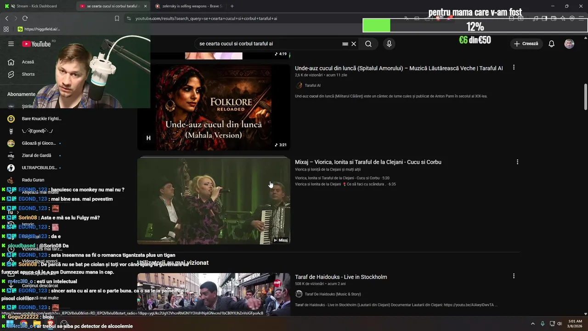Open more options for Taraf de Haidouks video
The image size is (588, 331).
[x=514, y=276]
